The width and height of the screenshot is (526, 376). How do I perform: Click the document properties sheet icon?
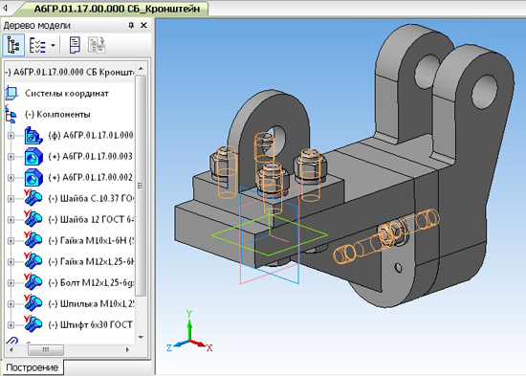[75, 45]
